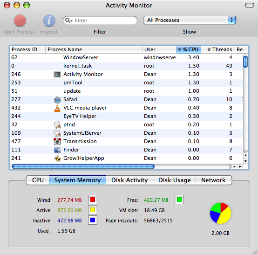
Task: Click the Inspect label
Action: [x=49, y=32]
